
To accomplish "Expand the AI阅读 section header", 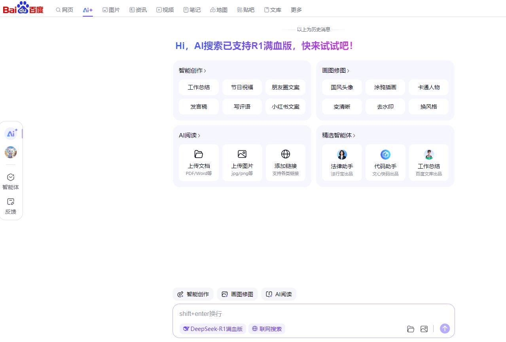I will coord(190,135).
